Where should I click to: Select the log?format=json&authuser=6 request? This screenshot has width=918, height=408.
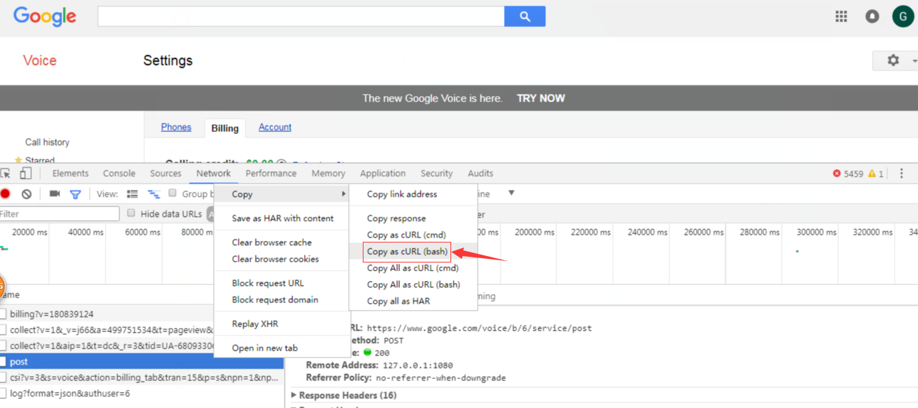142,393
